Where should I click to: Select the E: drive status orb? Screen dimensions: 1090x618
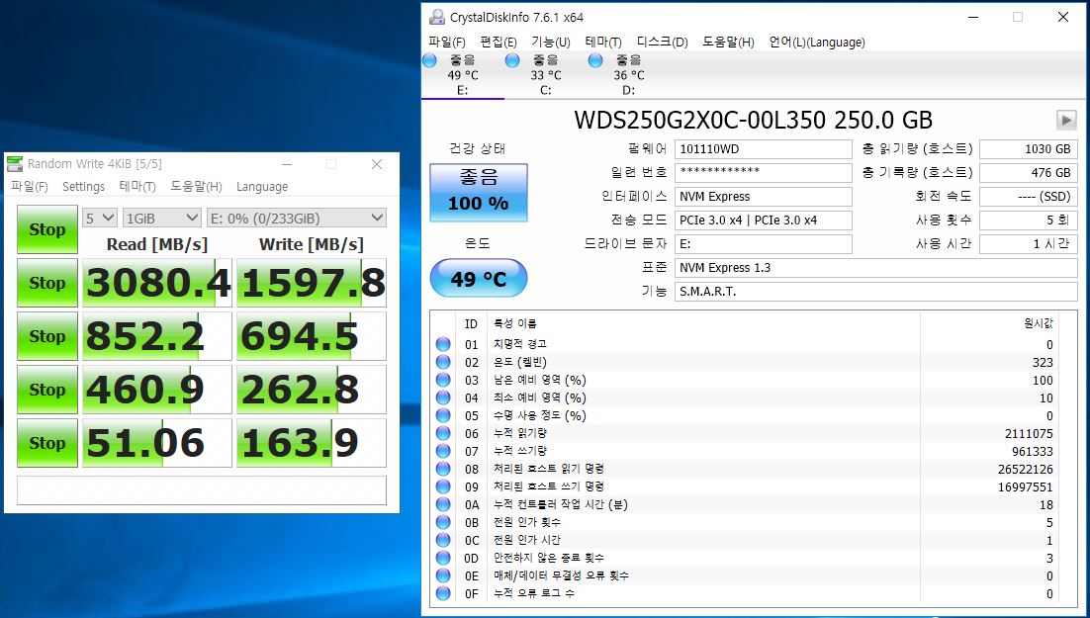(x=430, y=61)
